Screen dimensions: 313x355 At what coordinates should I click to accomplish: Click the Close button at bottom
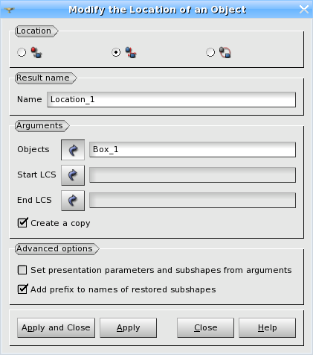pyautogui.click(x=205, y=327)
